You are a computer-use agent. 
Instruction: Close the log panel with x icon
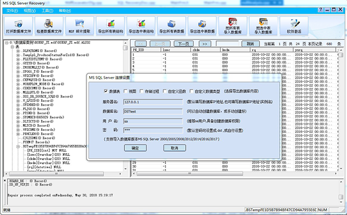click(x=5, y=180)
